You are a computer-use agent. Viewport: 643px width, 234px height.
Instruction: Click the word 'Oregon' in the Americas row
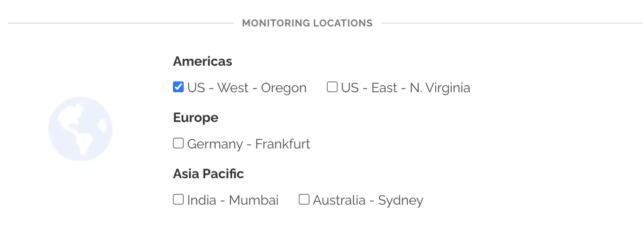pyautogui.click(x=283, y=88)
